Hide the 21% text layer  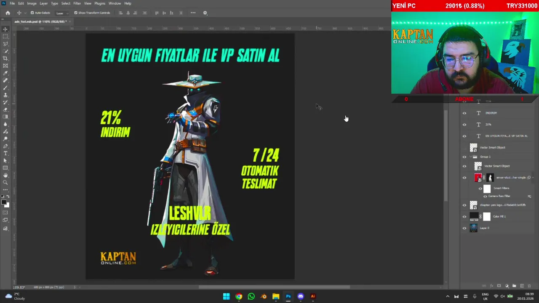(x=464, y=125)
